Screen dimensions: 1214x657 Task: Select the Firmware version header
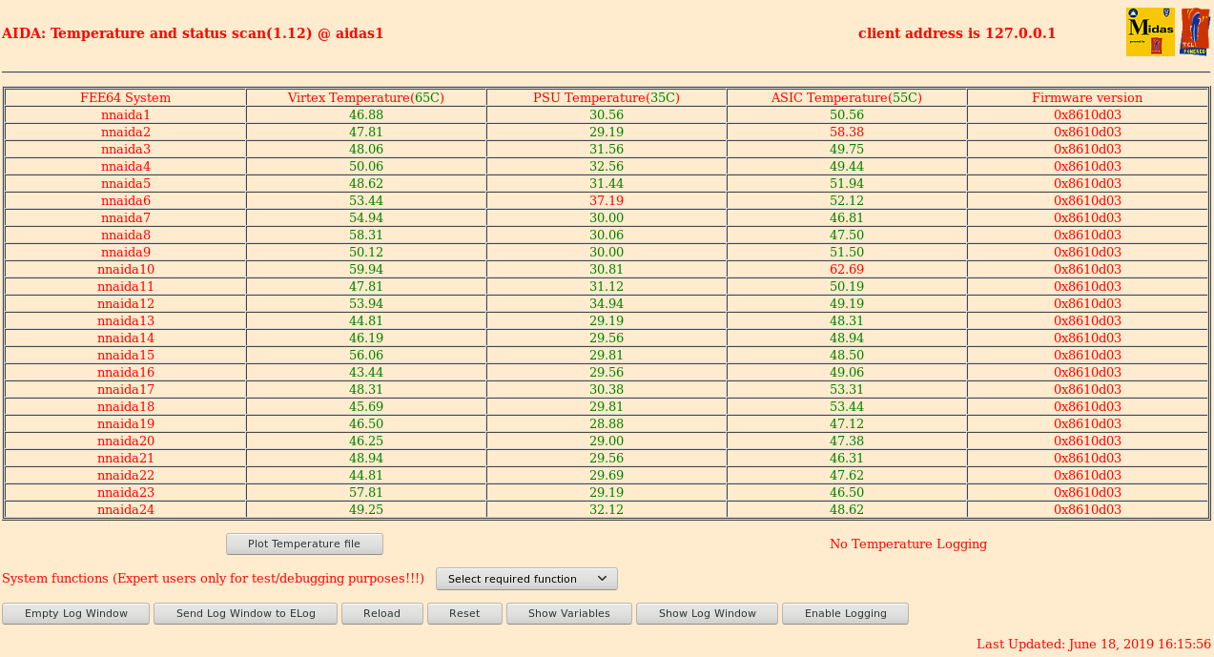[x=1087, y=97]
